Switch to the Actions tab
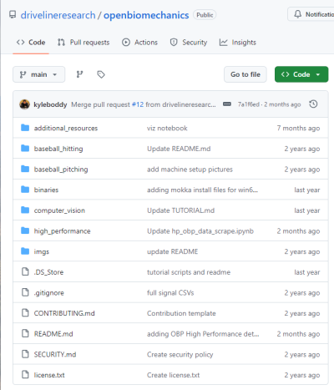This screenshot has height=390, width=334. 139,43
